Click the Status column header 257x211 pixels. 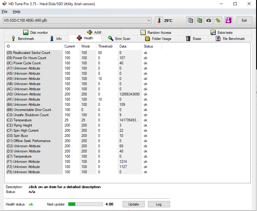point(152,46)
